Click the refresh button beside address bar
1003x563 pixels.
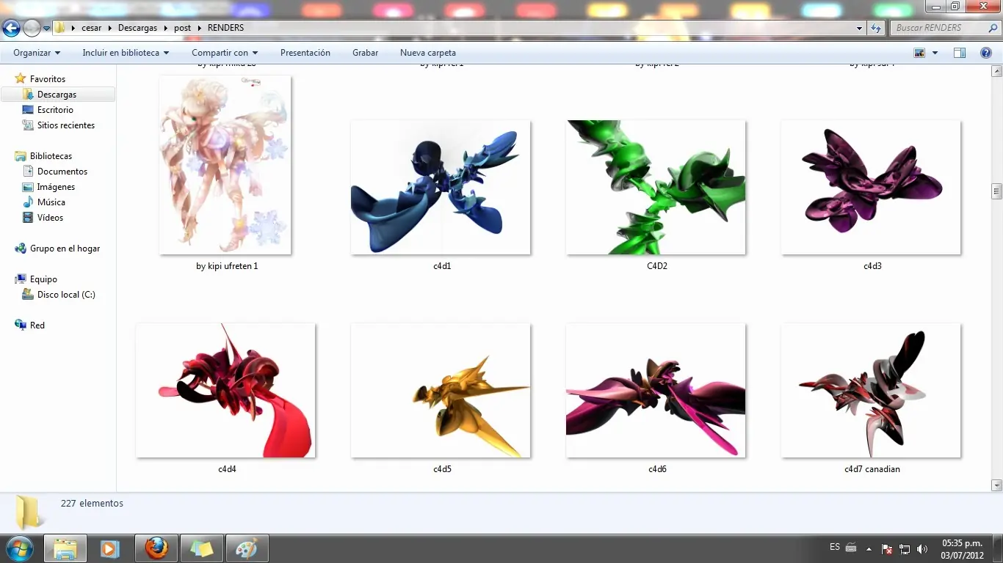point(876,29)
